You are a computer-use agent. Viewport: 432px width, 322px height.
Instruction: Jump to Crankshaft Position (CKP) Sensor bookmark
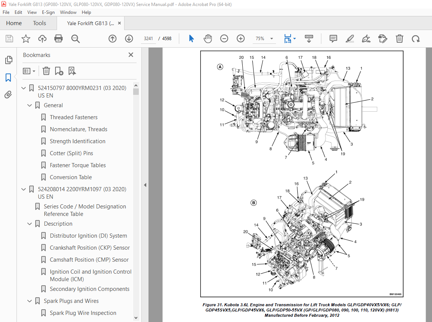tap(90, 248)
